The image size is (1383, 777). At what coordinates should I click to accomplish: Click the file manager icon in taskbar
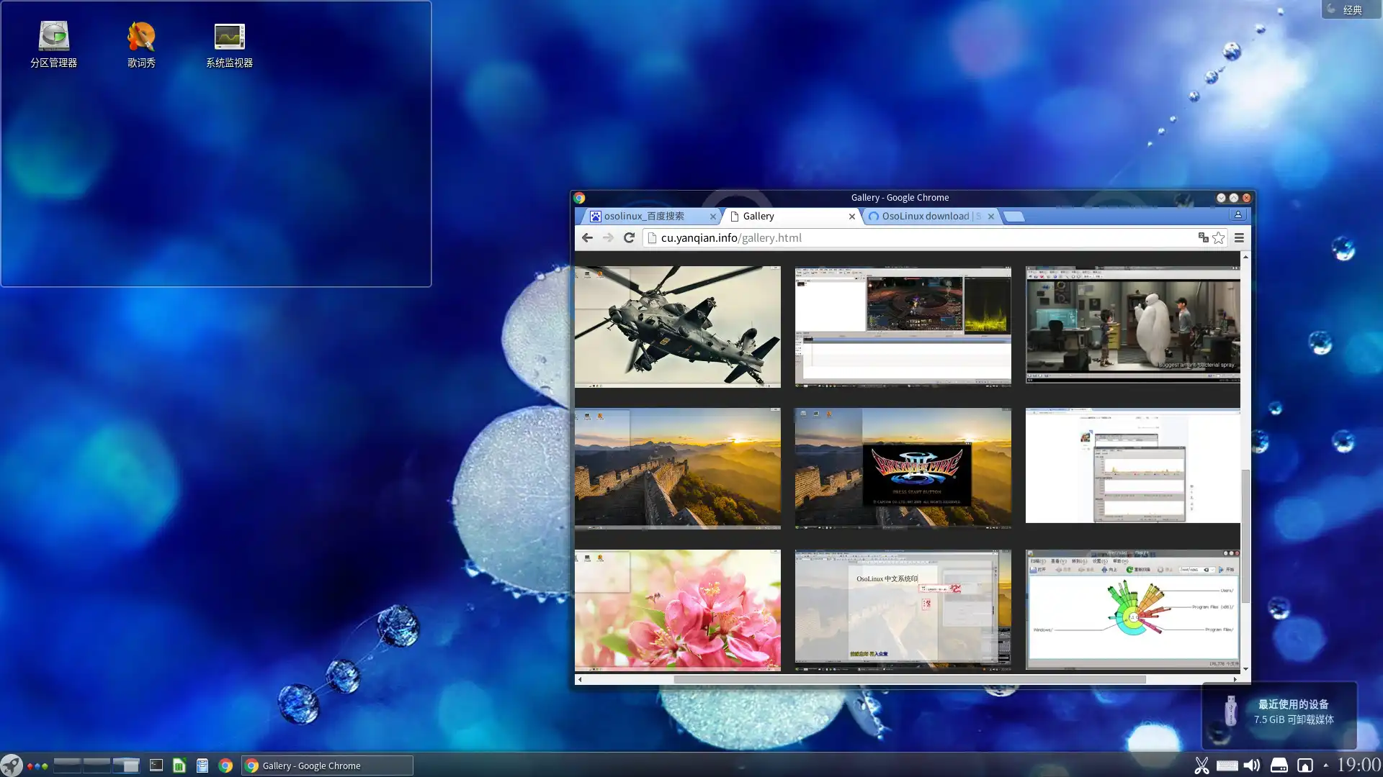click(202, 765)
